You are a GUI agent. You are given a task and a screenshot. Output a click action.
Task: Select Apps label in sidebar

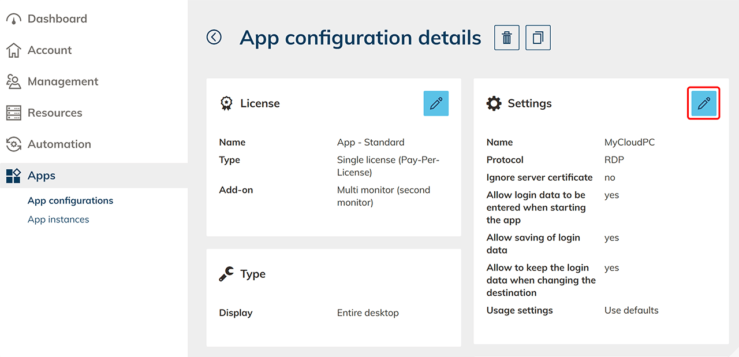pyautogui.click(x=42, y=176)
